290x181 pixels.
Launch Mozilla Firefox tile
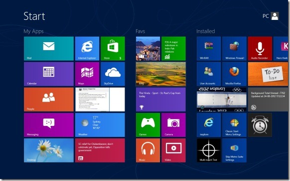click(x=234, y=74)
